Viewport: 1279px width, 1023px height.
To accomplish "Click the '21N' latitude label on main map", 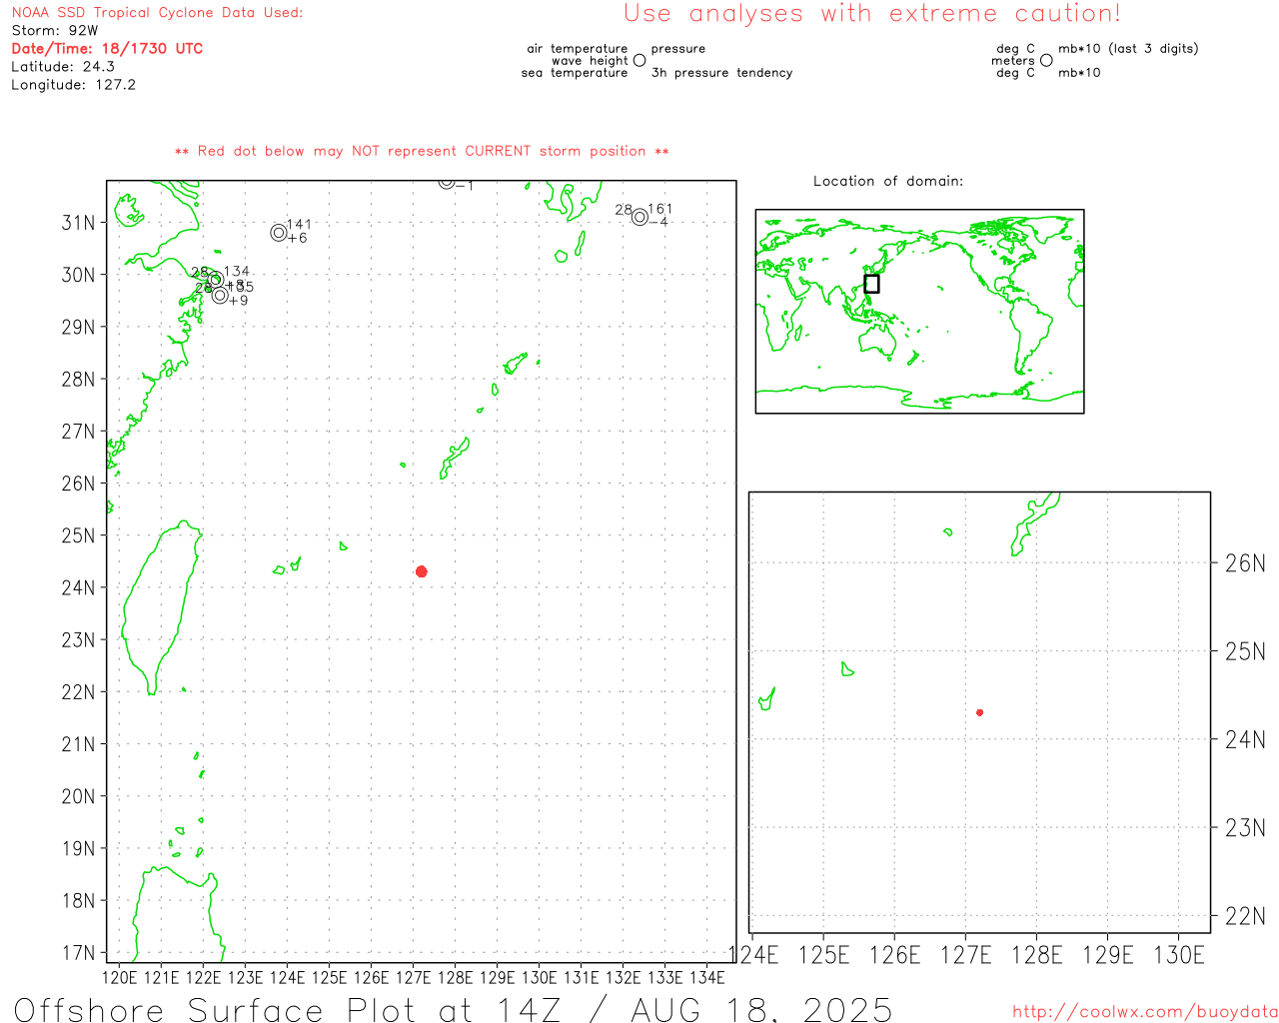I will click(79, 744).
